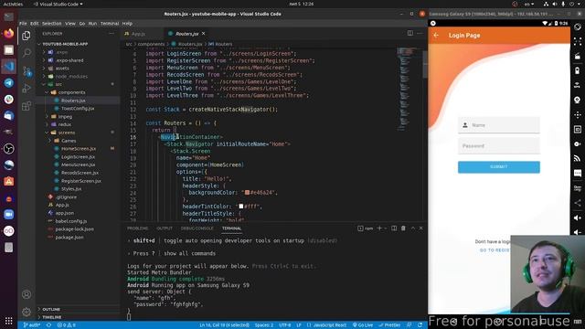Click the Password input field in the emulator
The image size is (585, 329).
499,146
